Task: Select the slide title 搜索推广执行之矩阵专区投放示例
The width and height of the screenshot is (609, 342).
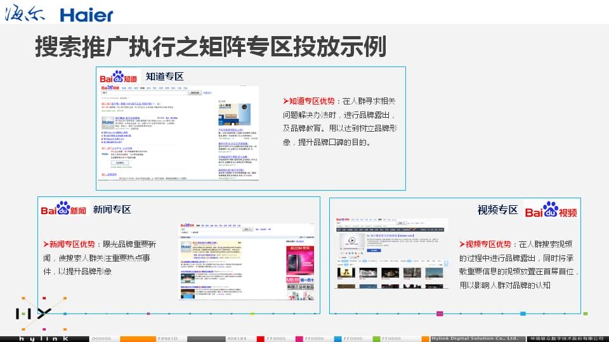Action: (211, 46)
